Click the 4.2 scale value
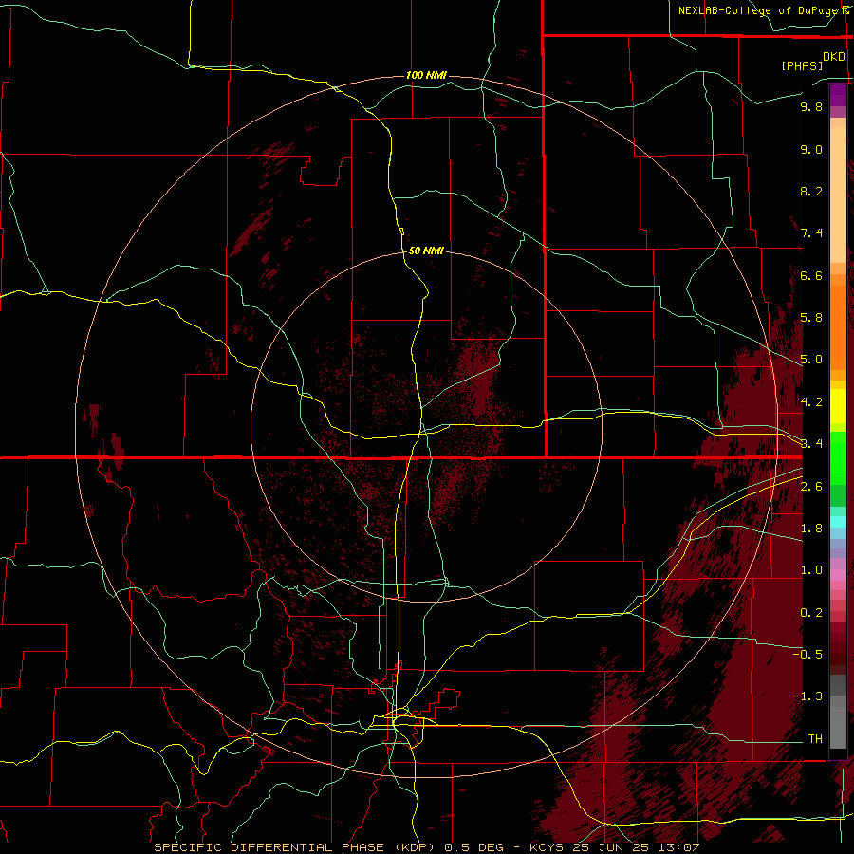Screen dimensions: 854x854 (811, 402)
